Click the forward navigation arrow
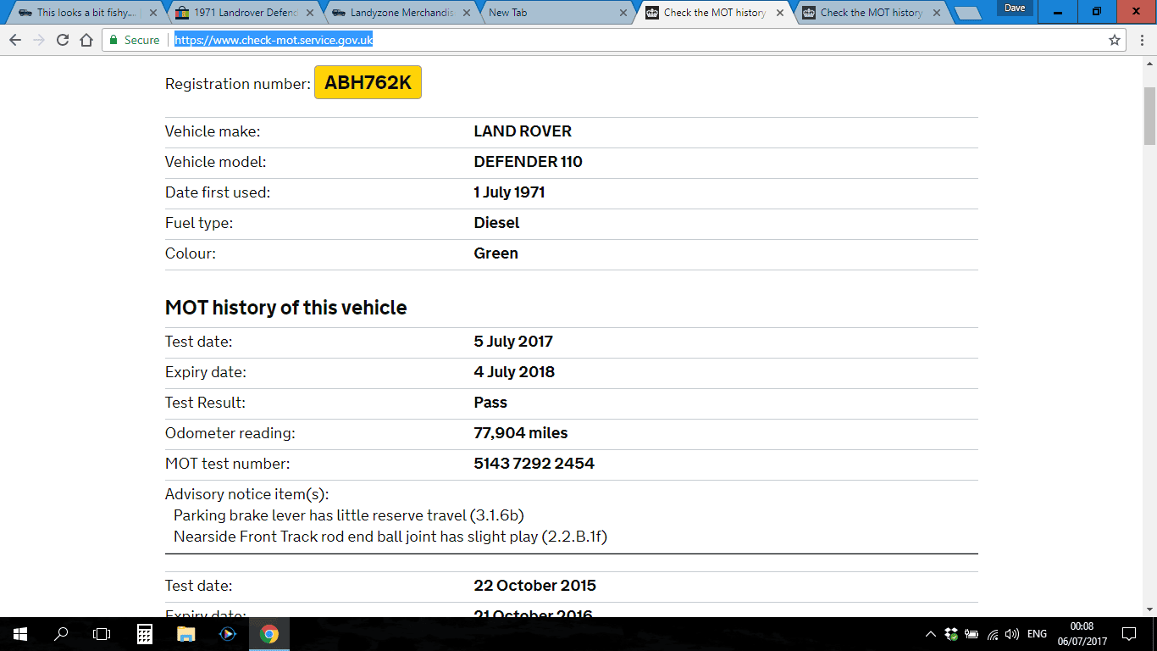The image size is (1157, 651). point(38,40)
